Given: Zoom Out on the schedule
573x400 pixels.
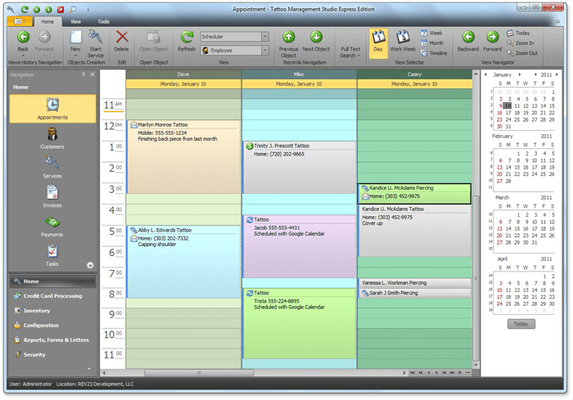Looking at the screenshot, I should [522, 53].
